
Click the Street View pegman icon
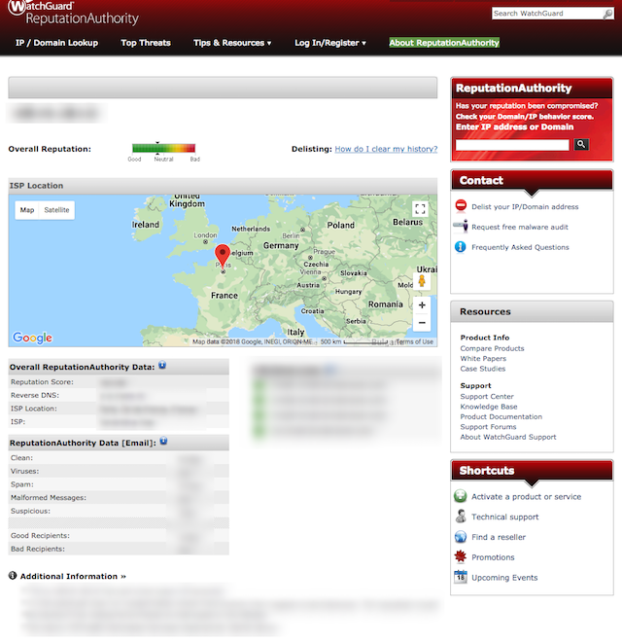click(x=422, y=281)
